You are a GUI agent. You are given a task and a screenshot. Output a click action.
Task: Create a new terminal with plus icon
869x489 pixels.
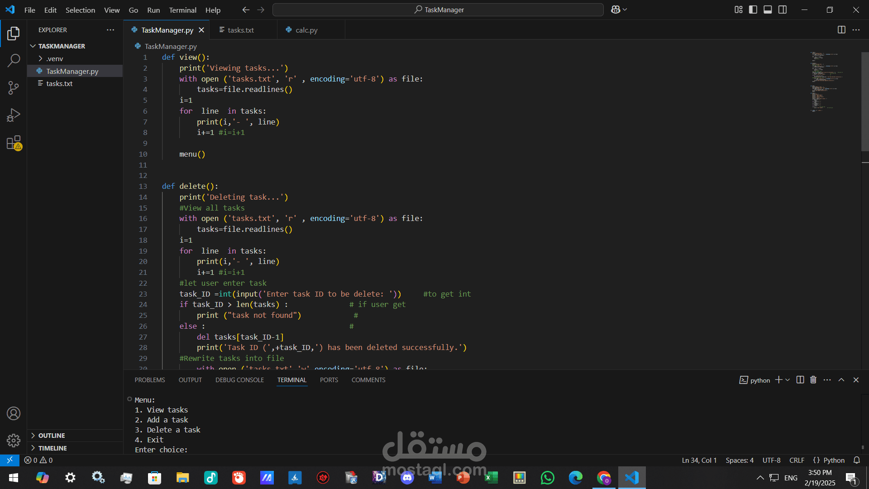click(778, 380)
